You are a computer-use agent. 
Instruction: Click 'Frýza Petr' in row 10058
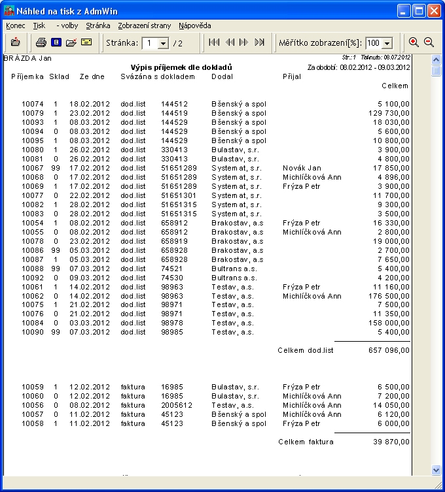click(x=302, y=423)
